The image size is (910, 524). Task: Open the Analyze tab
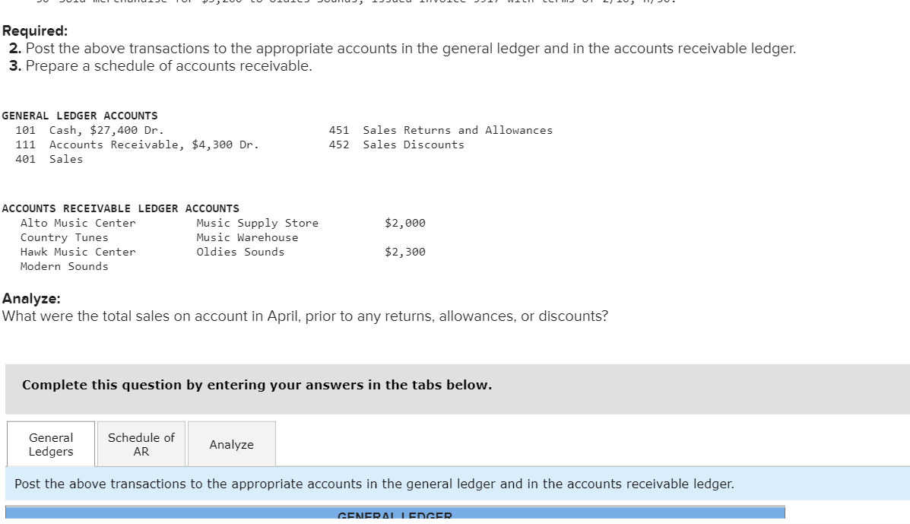pos(231,444)
